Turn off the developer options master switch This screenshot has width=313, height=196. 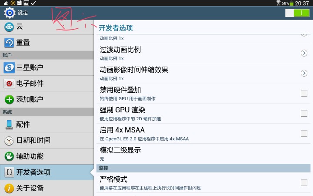(x=297, y=13)
